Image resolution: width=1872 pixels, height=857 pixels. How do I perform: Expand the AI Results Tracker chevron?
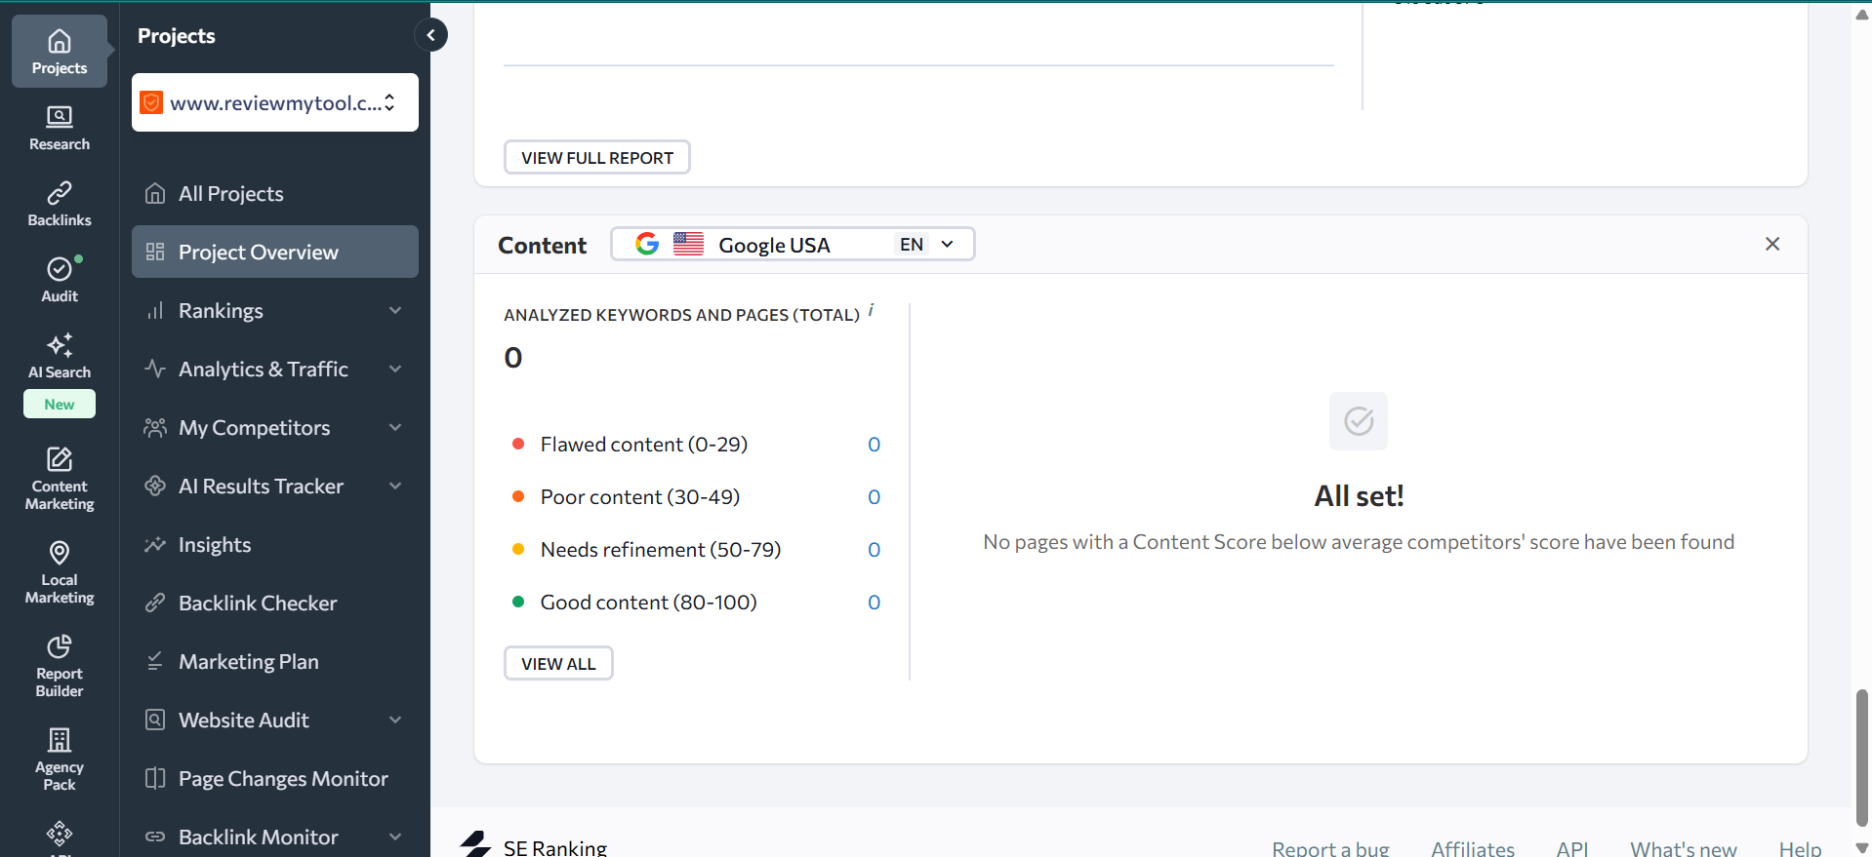395,486
